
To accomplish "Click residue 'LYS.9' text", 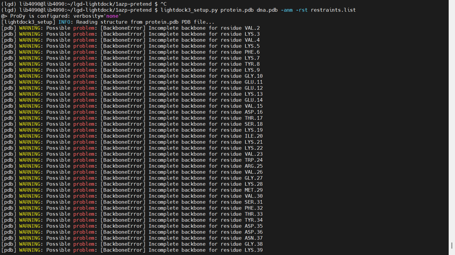I will [252, 70].
